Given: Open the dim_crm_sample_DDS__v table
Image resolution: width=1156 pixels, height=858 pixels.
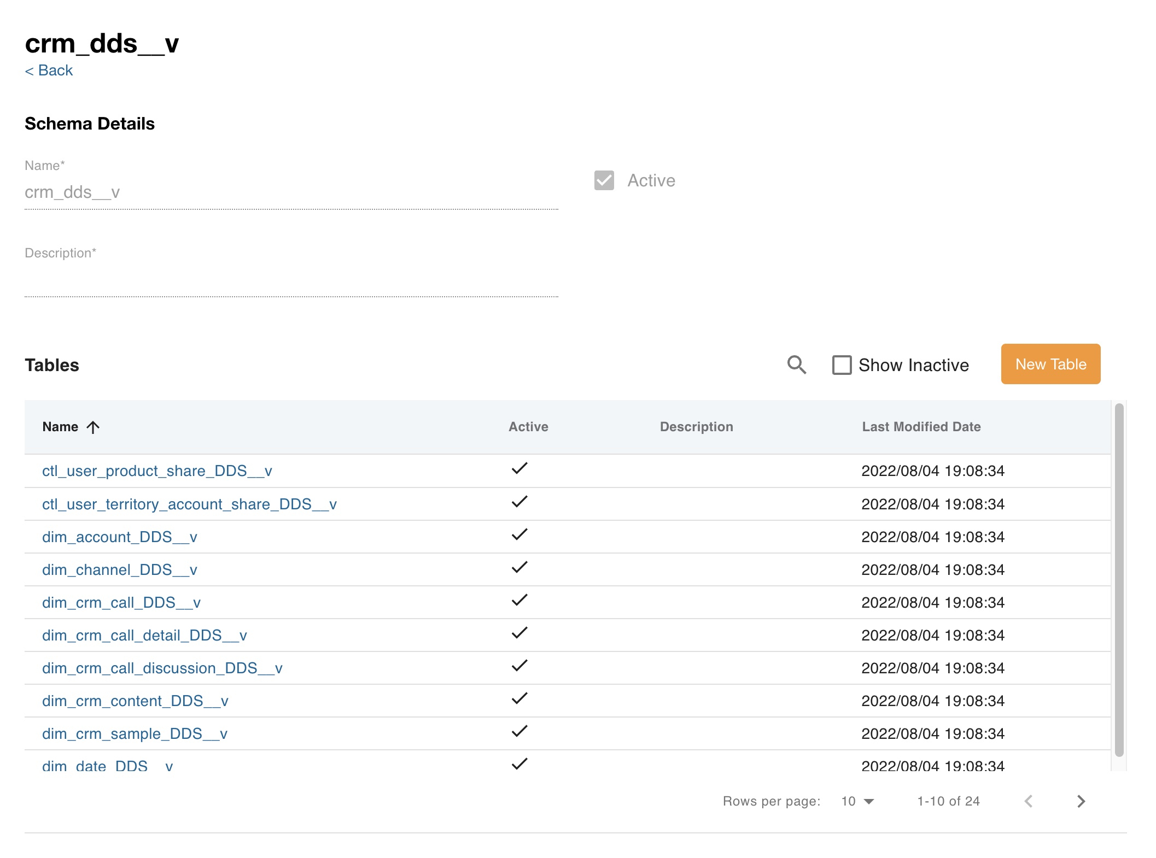Looking at the screenshot, I should (135, 733).
